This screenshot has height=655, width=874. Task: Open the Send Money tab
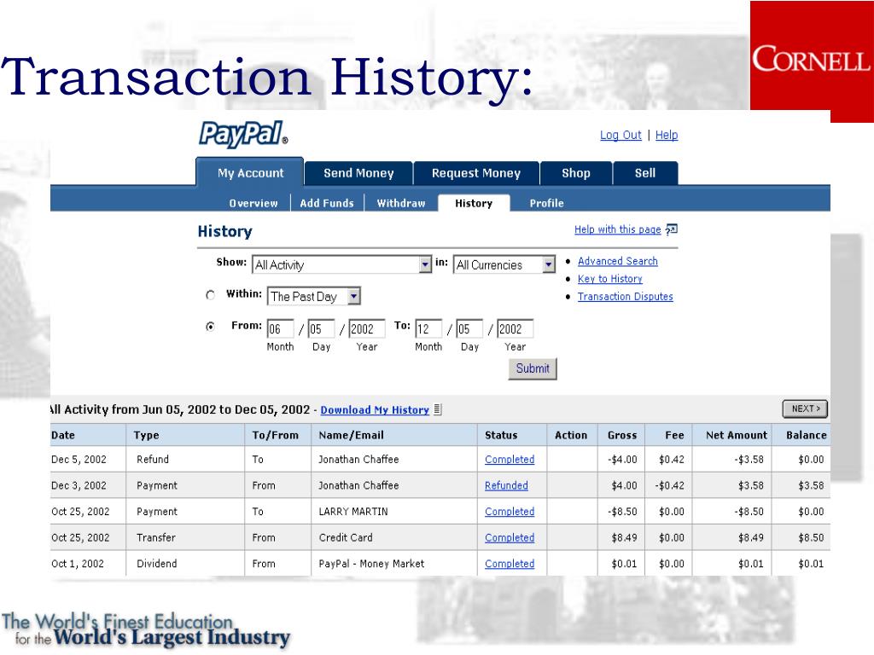(358, 173)
